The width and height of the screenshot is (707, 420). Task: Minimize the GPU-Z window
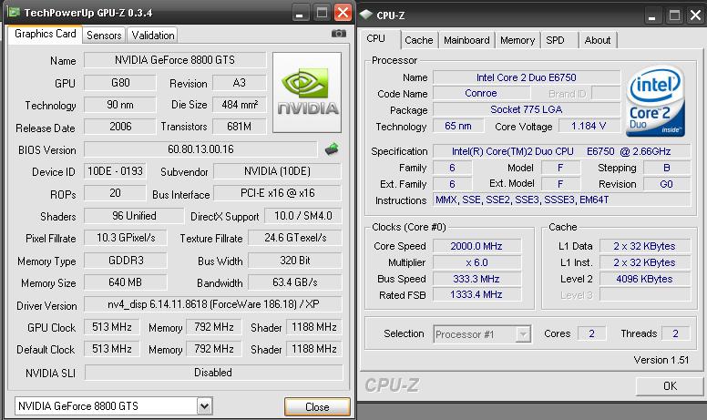300,13
